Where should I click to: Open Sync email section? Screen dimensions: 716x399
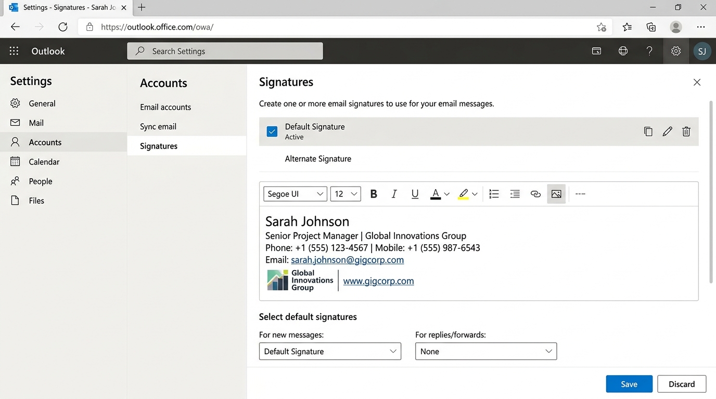[x=187, y=126]
